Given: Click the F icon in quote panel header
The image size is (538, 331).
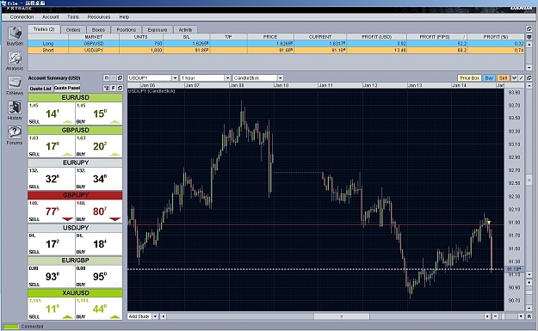Looking at the screenshot, I should [114, 88].
